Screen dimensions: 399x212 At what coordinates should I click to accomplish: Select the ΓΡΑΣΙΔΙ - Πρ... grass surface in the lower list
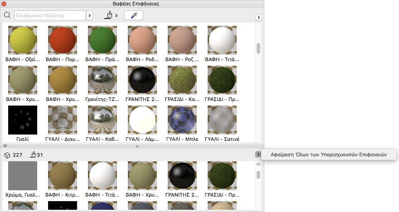[x=222, y=176]
